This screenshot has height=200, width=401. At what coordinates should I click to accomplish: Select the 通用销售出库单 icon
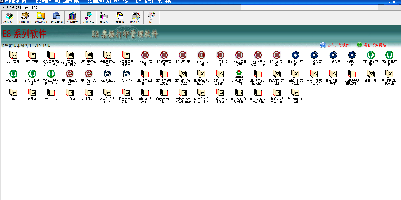click(333, 77)
